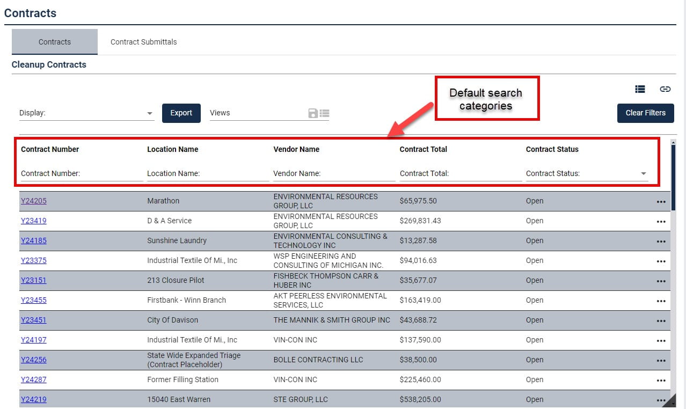Image resolution: width=686 pixels, height=409 pixels.
Task: Focus the Vendor Name filter field
Action: click(x=334, y=173)
